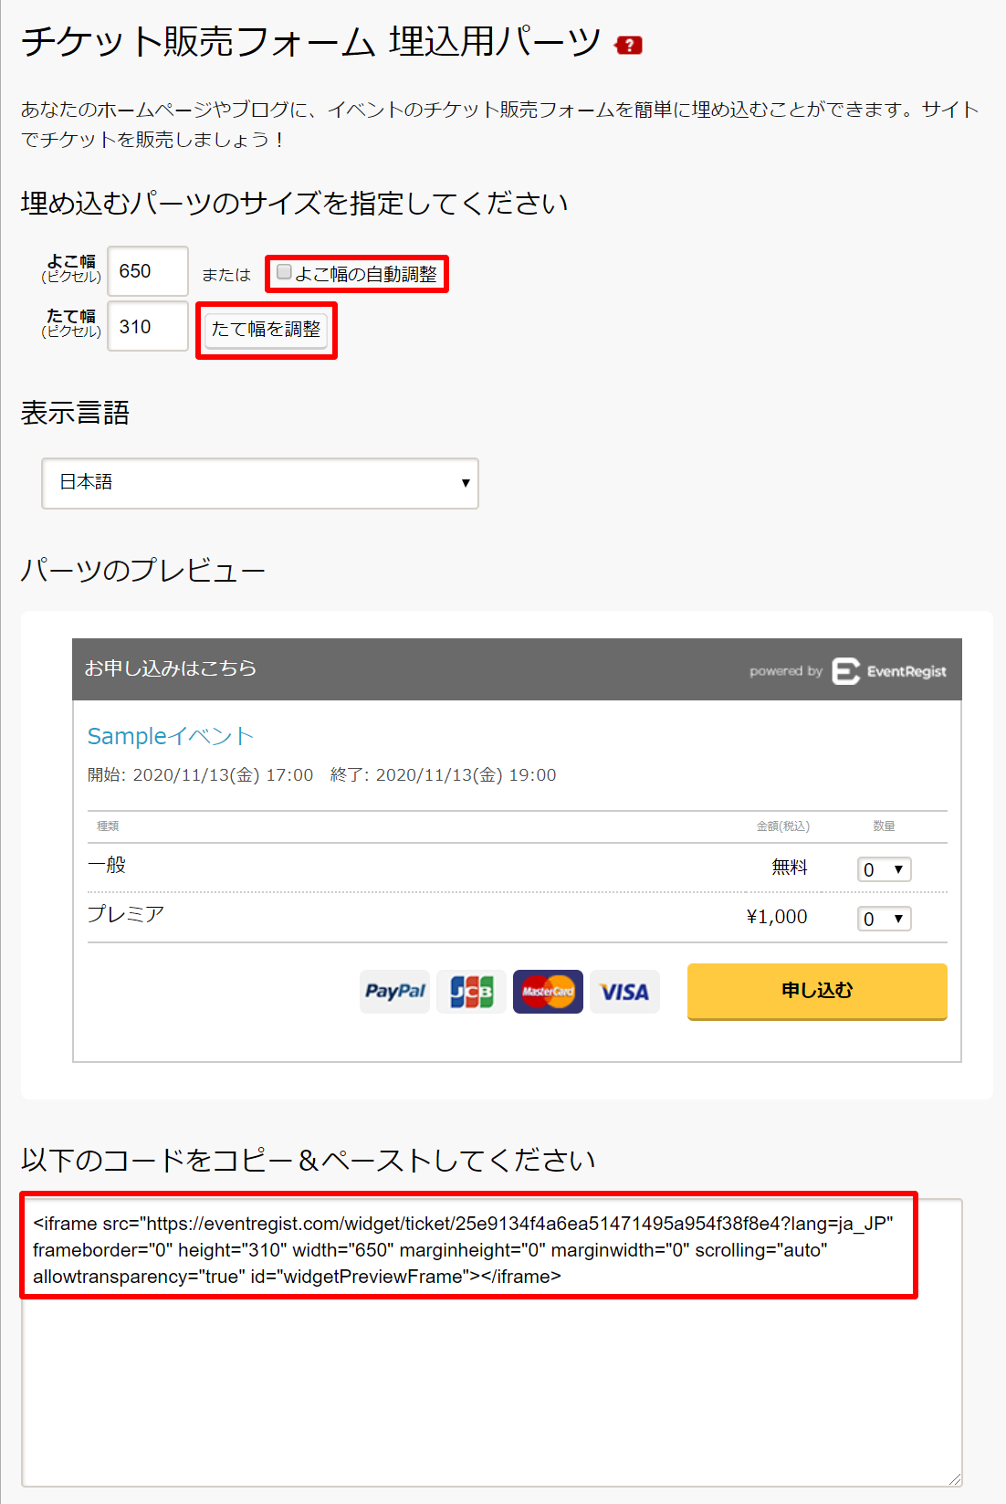
Task: Click the 無料 price of 一般 ticket
Action: 790,867
